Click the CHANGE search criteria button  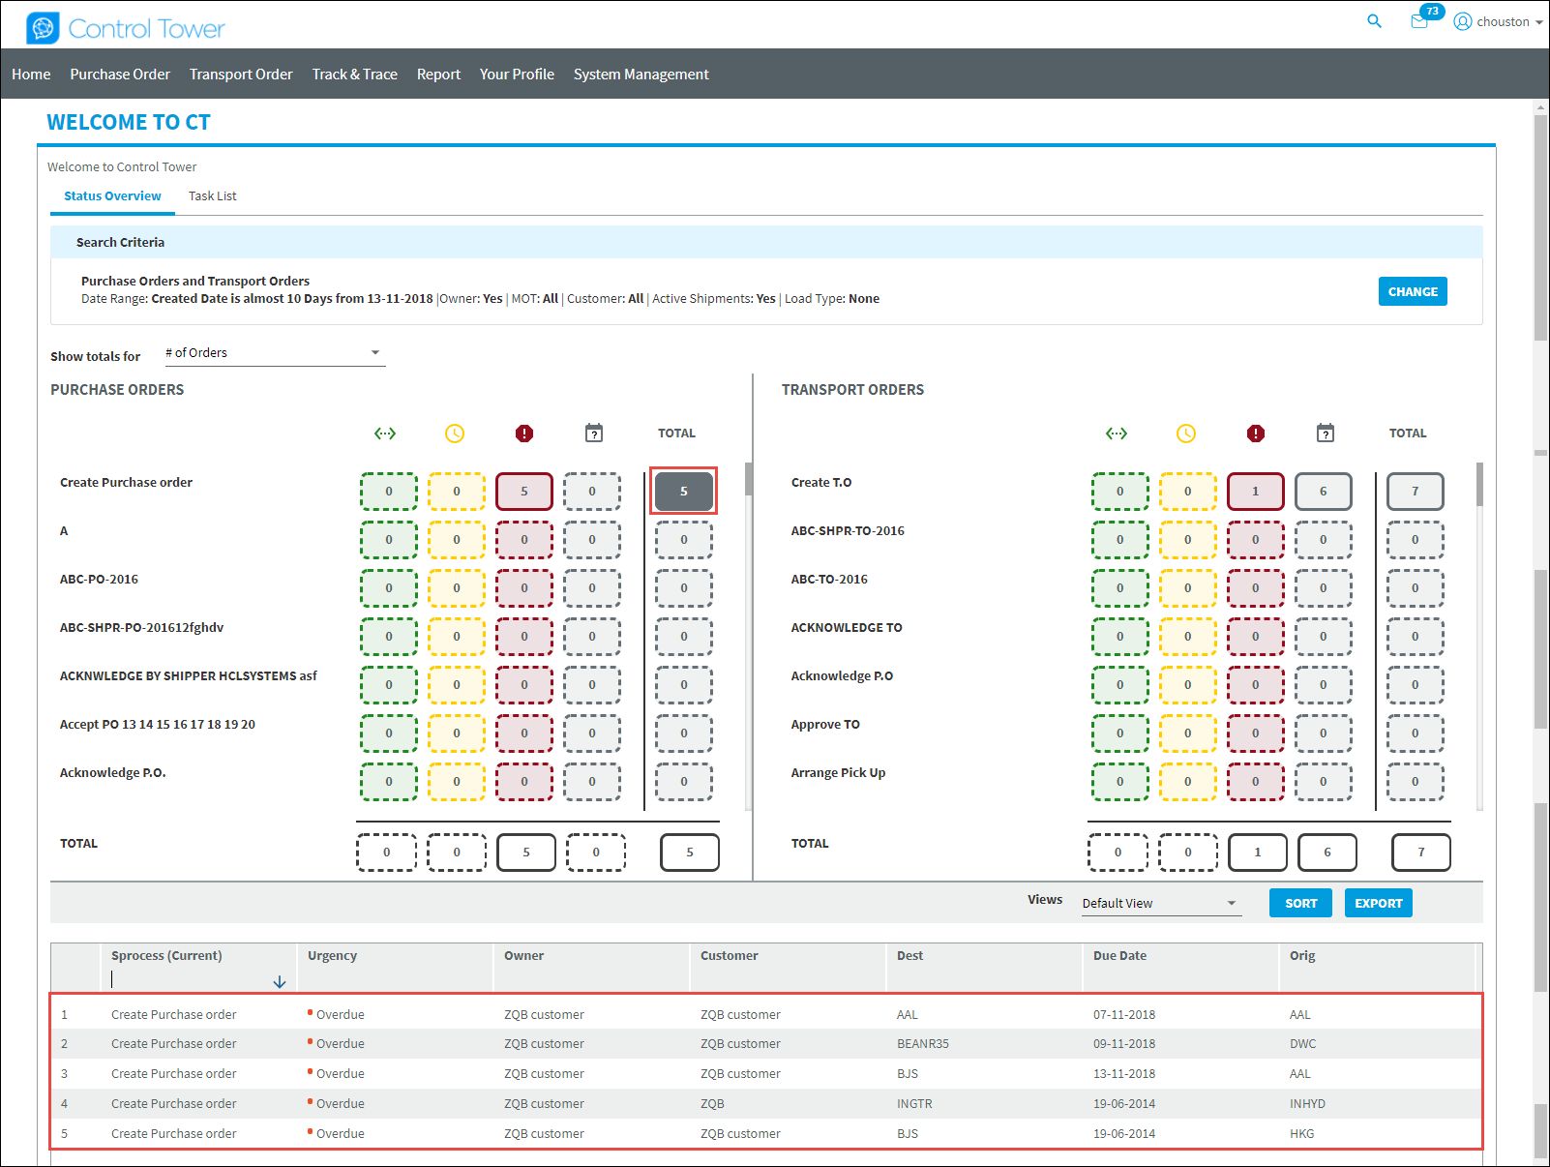[x=1413, y=291]
